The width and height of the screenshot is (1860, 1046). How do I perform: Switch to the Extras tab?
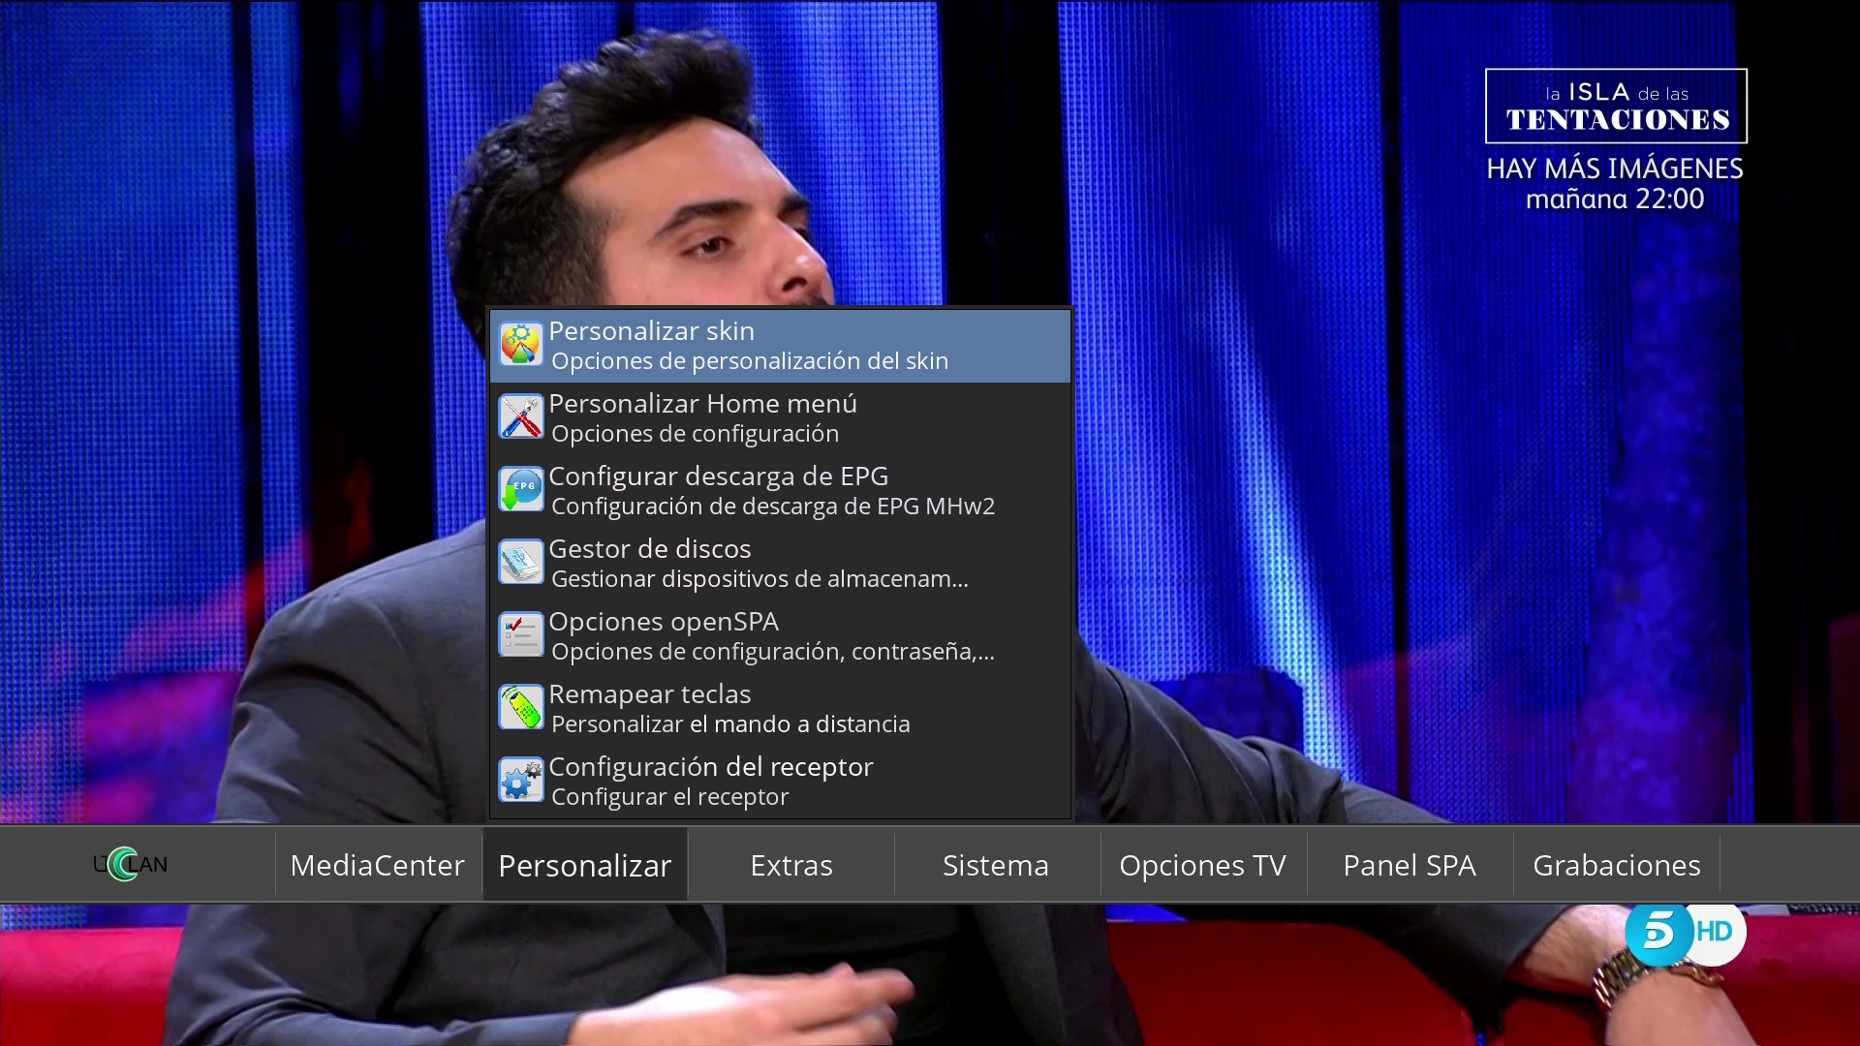point(791,865)
